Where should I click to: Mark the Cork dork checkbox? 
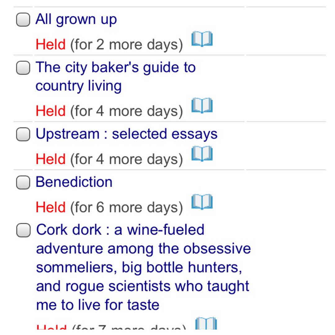(x=23, y=230)
